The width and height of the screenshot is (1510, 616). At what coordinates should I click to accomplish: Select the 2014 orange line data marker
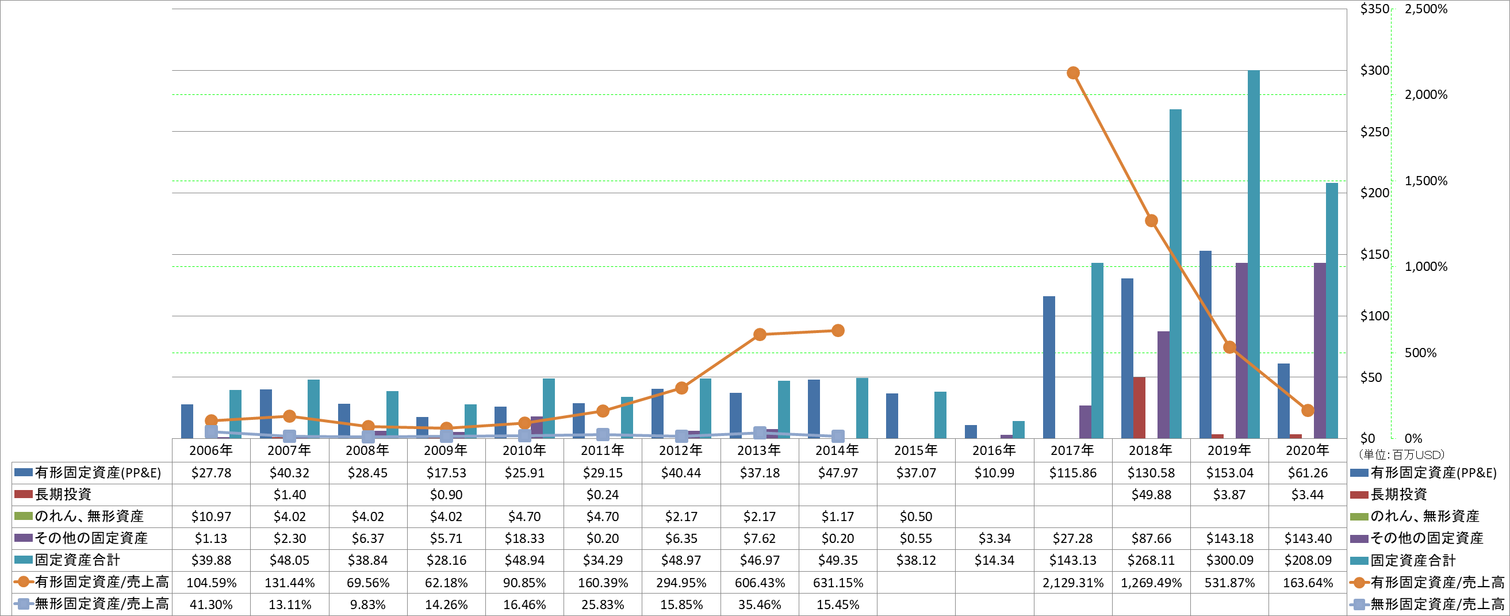tap(838, 331)
